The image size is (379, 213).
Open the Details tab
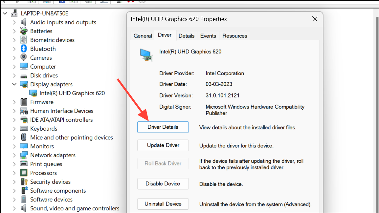pos(186,36)
